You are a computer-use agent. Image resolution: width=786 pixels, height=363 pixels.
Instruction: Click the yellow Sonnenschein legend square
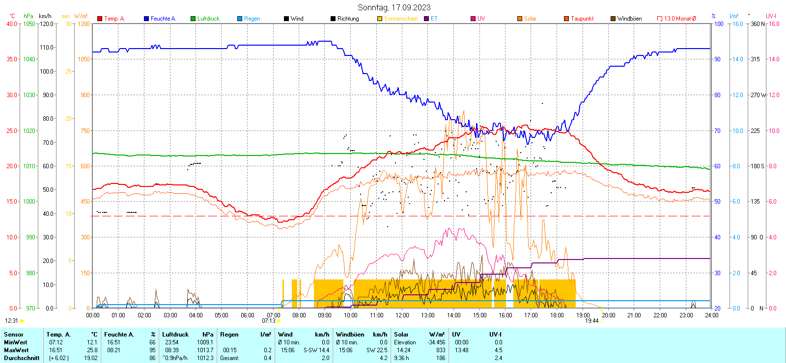[x=380, y=19]
